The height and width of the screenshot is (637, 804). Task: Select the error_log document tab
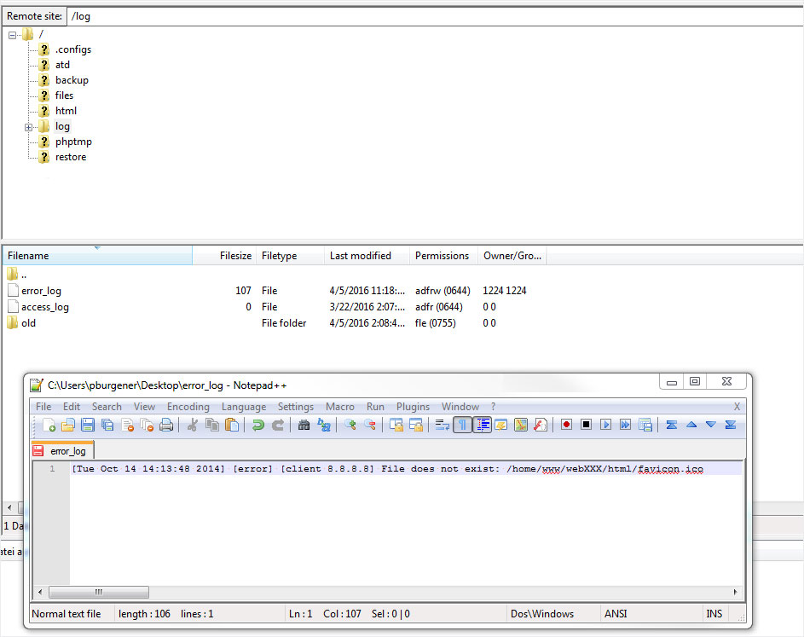pos(62,451)
